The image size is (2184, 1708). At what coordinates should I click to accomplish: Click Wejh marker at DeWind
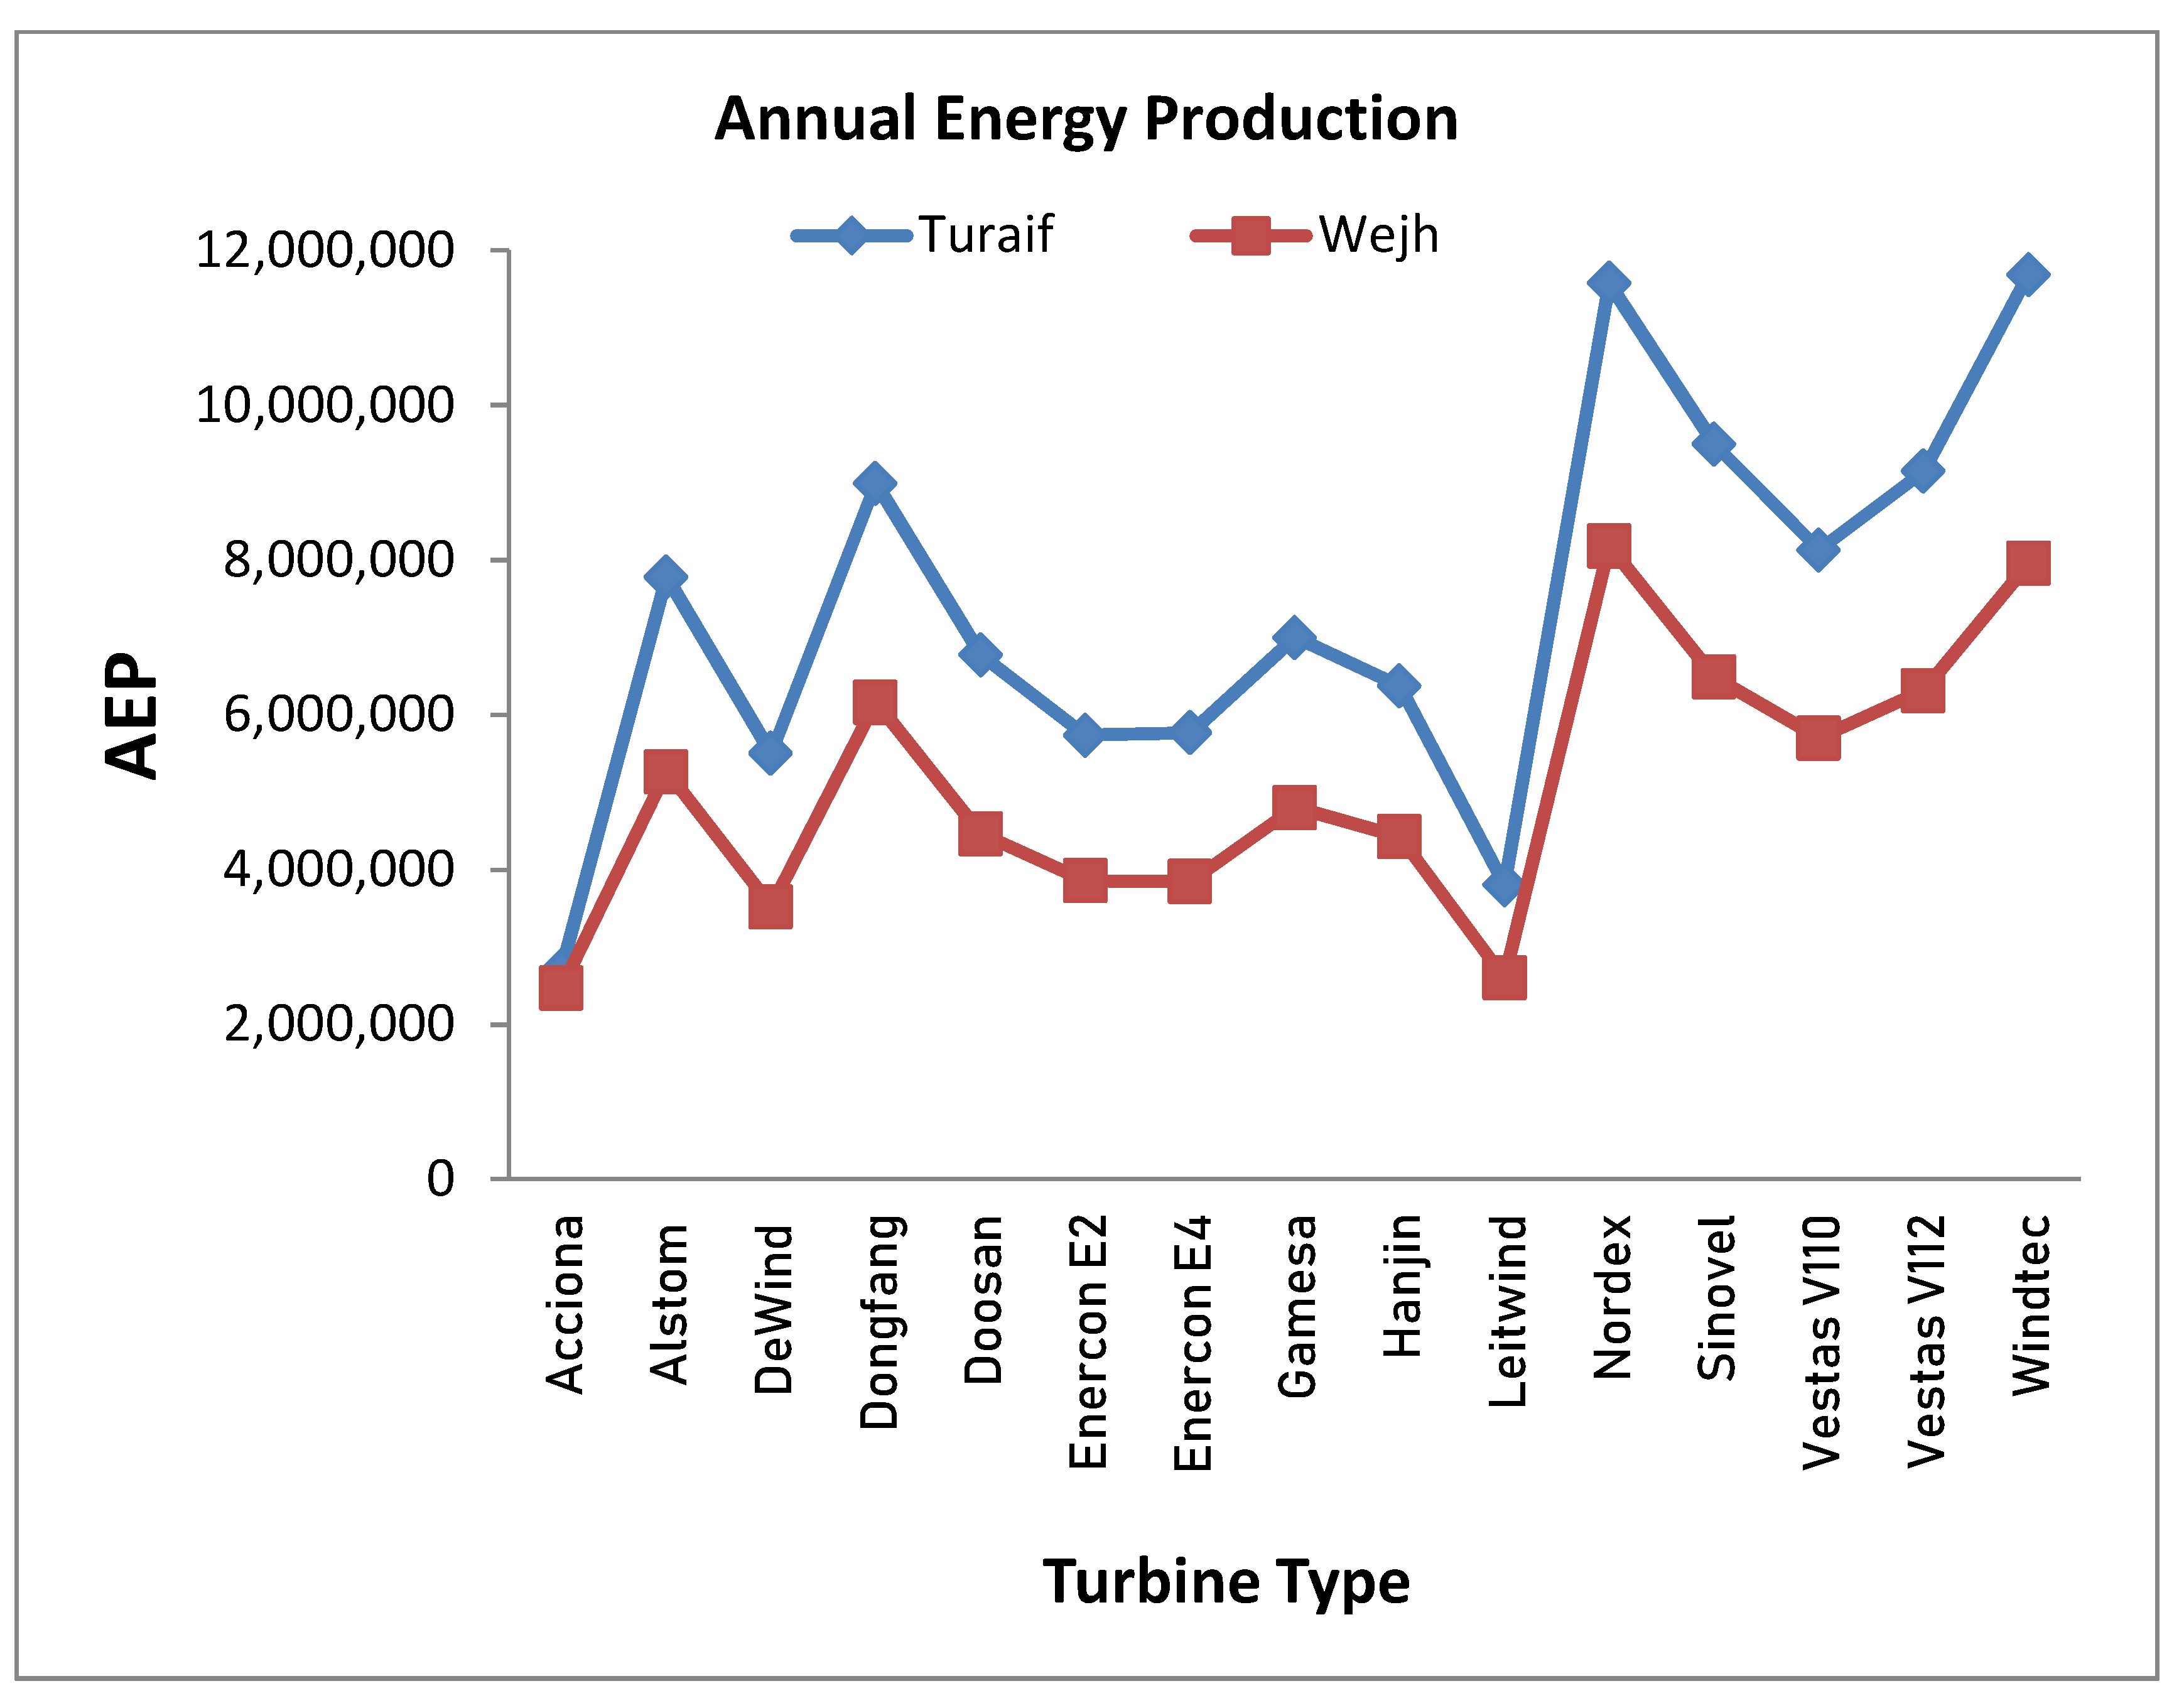coord(770,907)
